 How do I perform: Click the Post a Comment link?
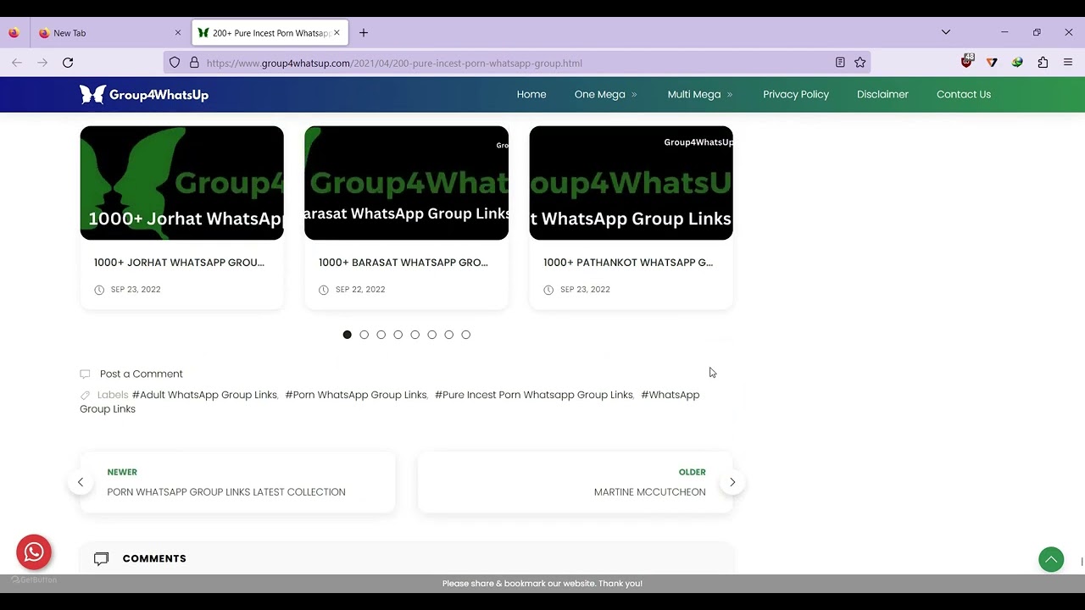141,374
